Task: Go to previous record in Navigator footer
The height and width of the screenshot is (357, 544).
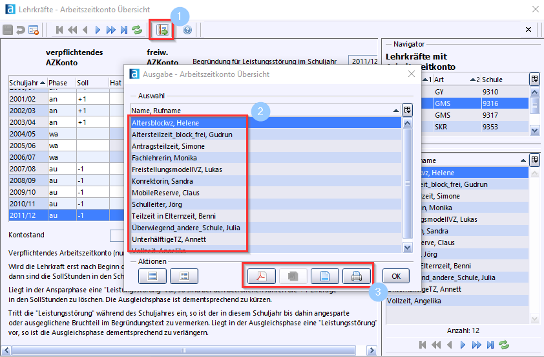Action: [450, 345]
